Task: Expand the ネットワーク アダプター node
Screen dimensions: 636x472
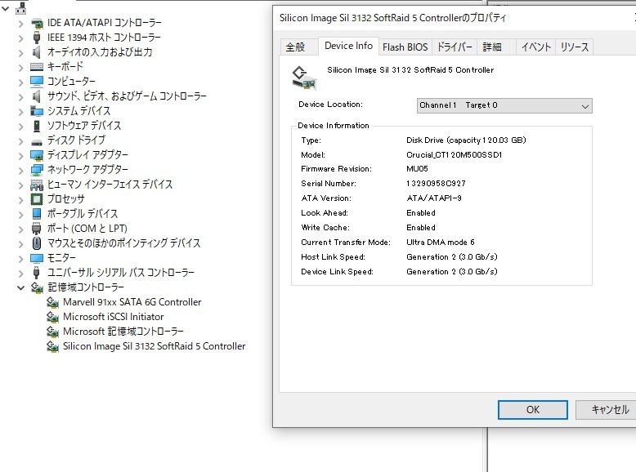Action: tap(20, 171)
